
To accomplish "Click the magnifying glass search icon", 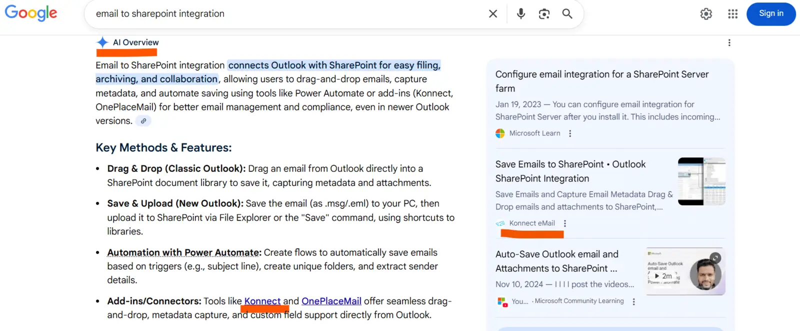I will click(x=567, y=13).
